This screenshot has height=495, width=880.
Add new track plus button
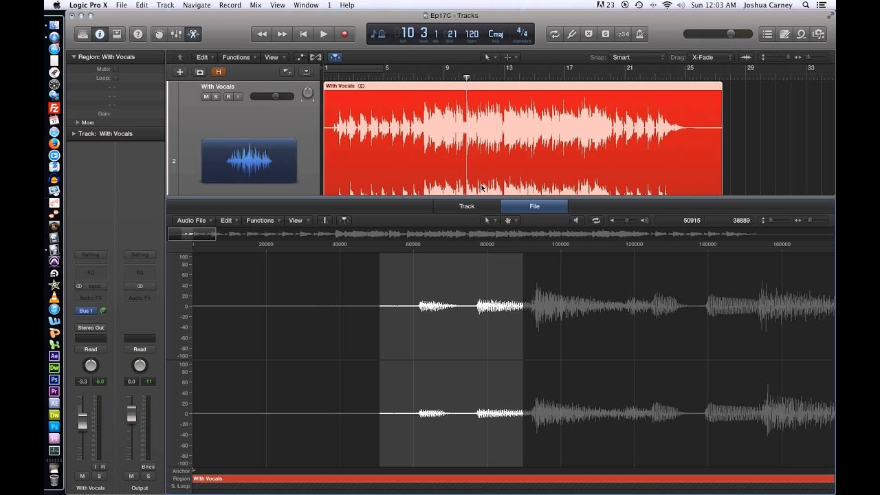(x=180, y=71)
